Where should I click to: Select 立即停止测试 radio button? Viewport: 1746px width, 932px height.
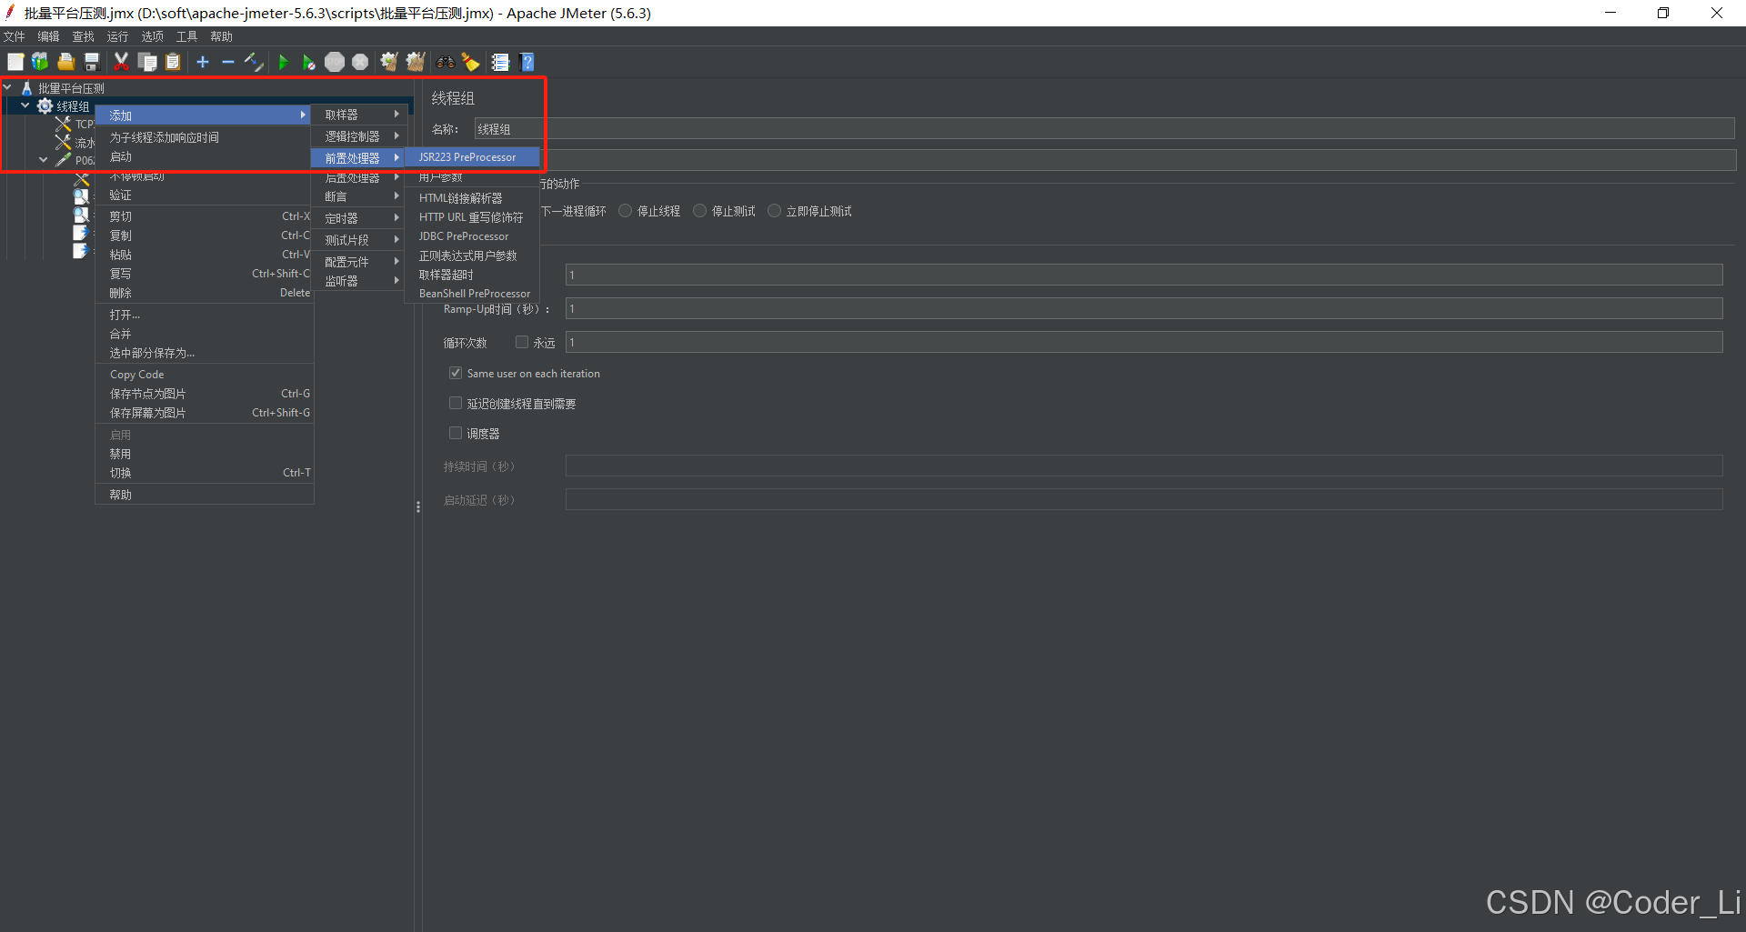pos(775,211)
